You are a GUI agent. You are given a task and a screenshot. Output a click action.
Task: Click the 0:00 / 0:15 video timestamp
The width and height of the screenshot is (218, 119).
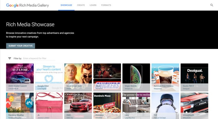pos(99,75)
